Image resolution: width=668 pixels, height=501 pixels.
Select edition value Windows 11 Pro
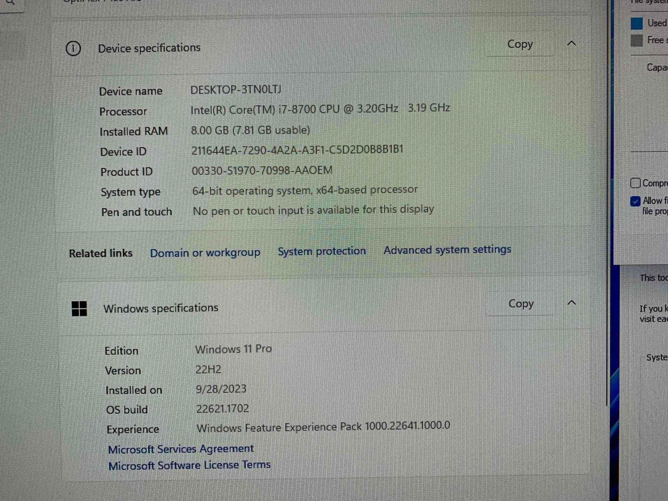tap(233, 349)
